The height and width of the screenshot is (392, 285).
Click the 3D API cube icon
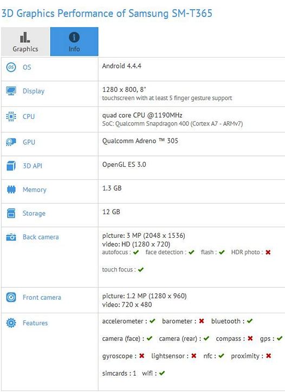[x=11, y=166]
